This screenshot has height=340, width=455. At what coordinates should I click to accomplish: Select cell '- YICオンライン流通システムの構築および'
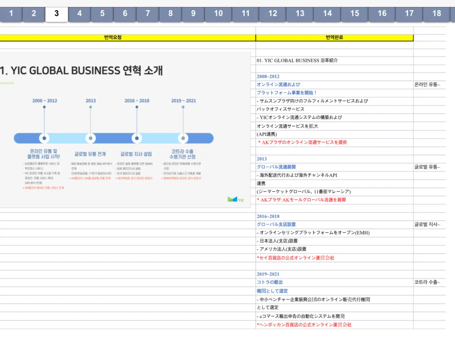pos(335,117)
